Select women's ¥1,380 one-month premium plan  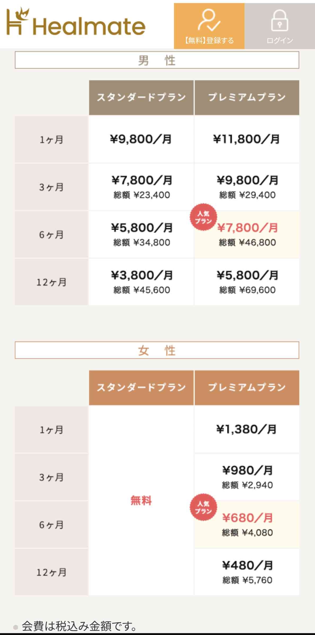pyautogui.click(x=247, y=429)
